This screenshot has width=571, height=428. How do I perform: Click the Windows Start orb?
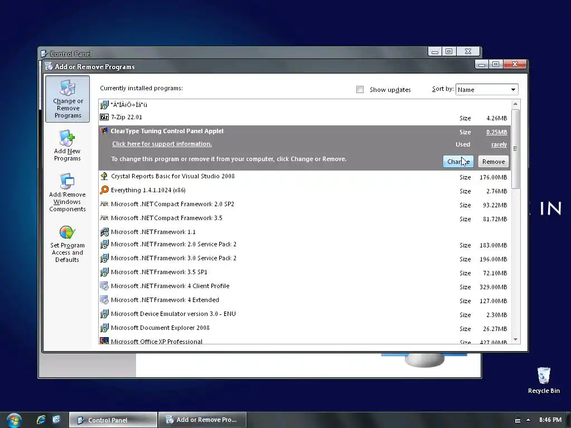[14, 420]
